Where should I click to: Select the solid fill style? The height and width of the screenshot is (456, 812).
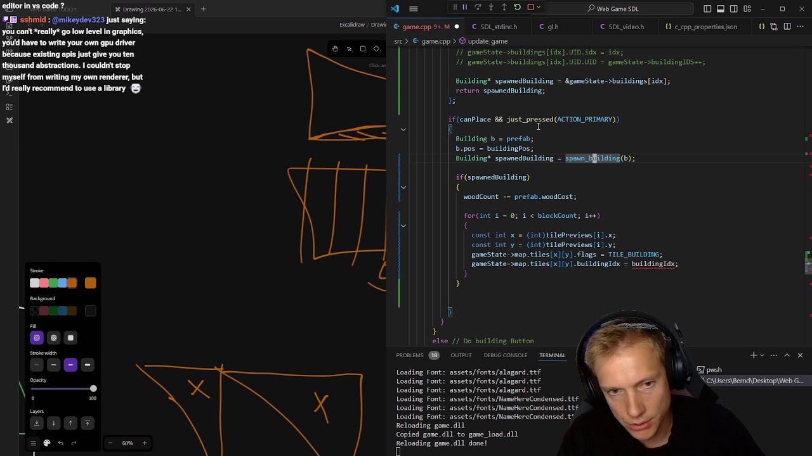(x=70, y=338)
